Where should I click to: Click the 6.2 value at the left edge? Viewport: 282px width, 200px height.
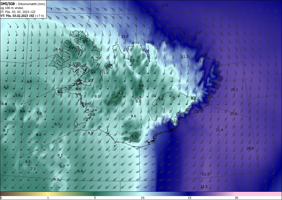pos(6,87)
